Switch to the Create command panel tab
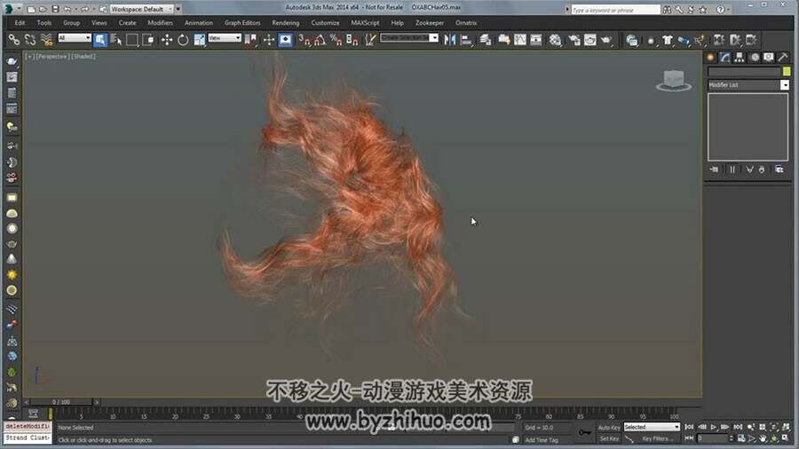The height and width of the screenshot is (449, 799). 711,58
